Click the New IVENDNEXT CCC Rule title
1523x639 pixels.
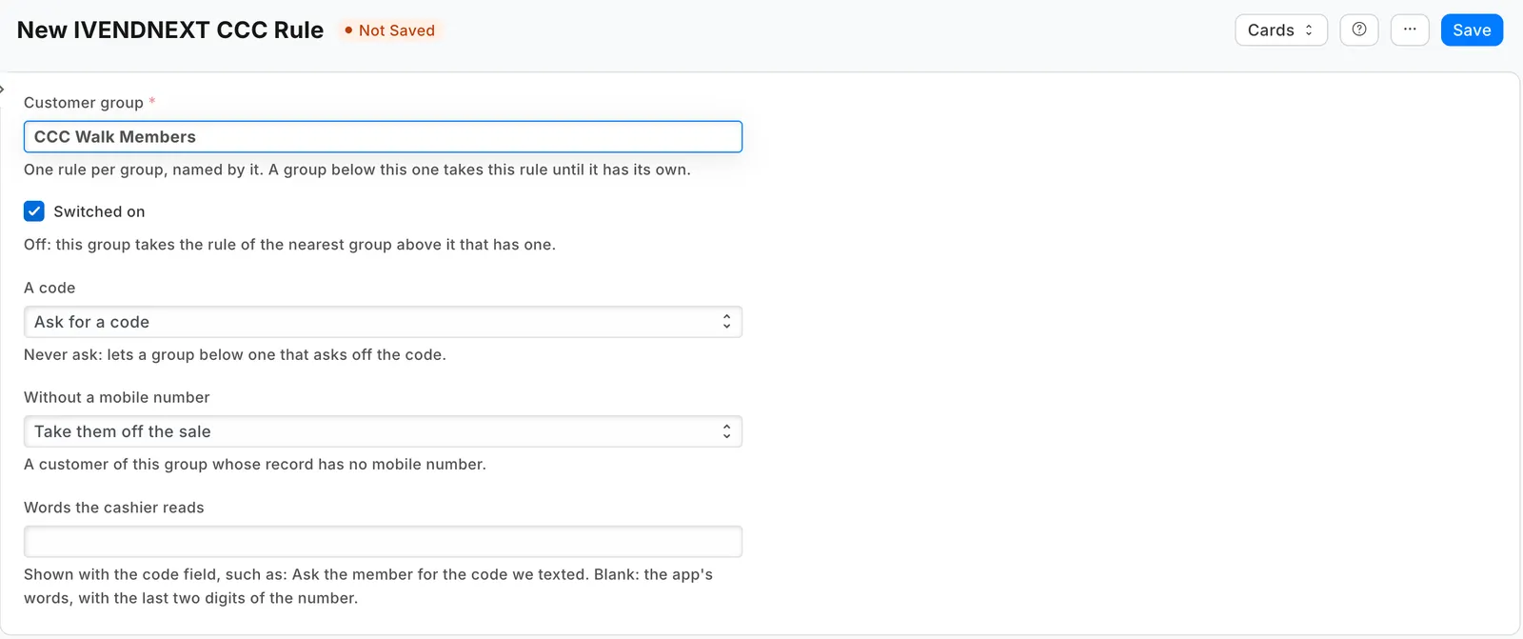click(x=170, y=30)
